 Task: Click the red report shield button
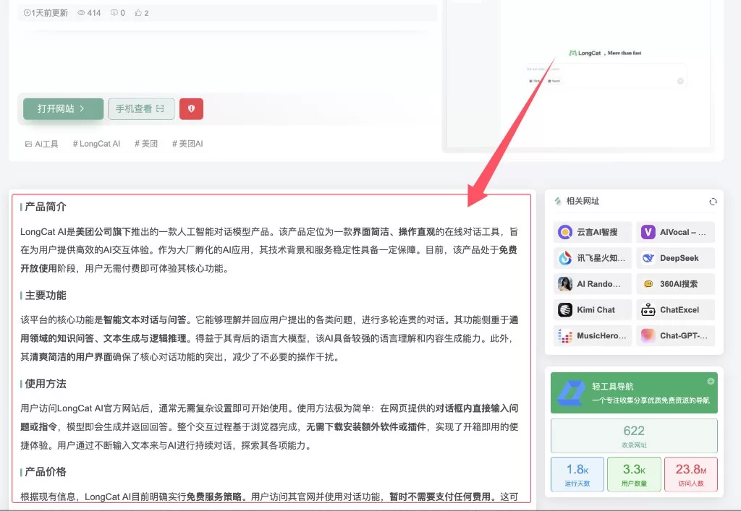(190, 108)
